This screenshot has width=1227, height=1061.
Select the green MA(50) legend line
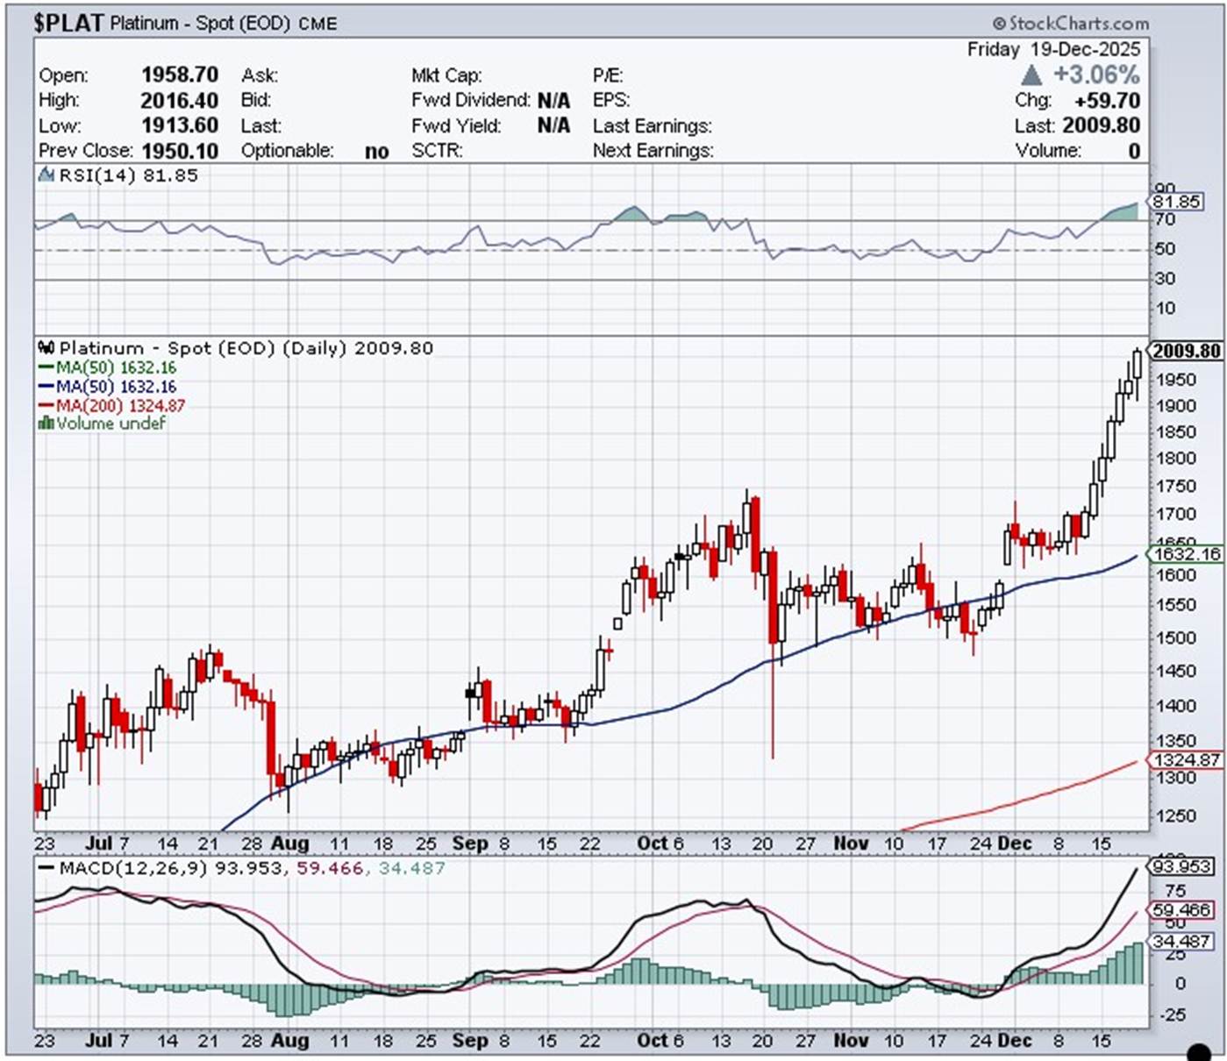[46, 367]
